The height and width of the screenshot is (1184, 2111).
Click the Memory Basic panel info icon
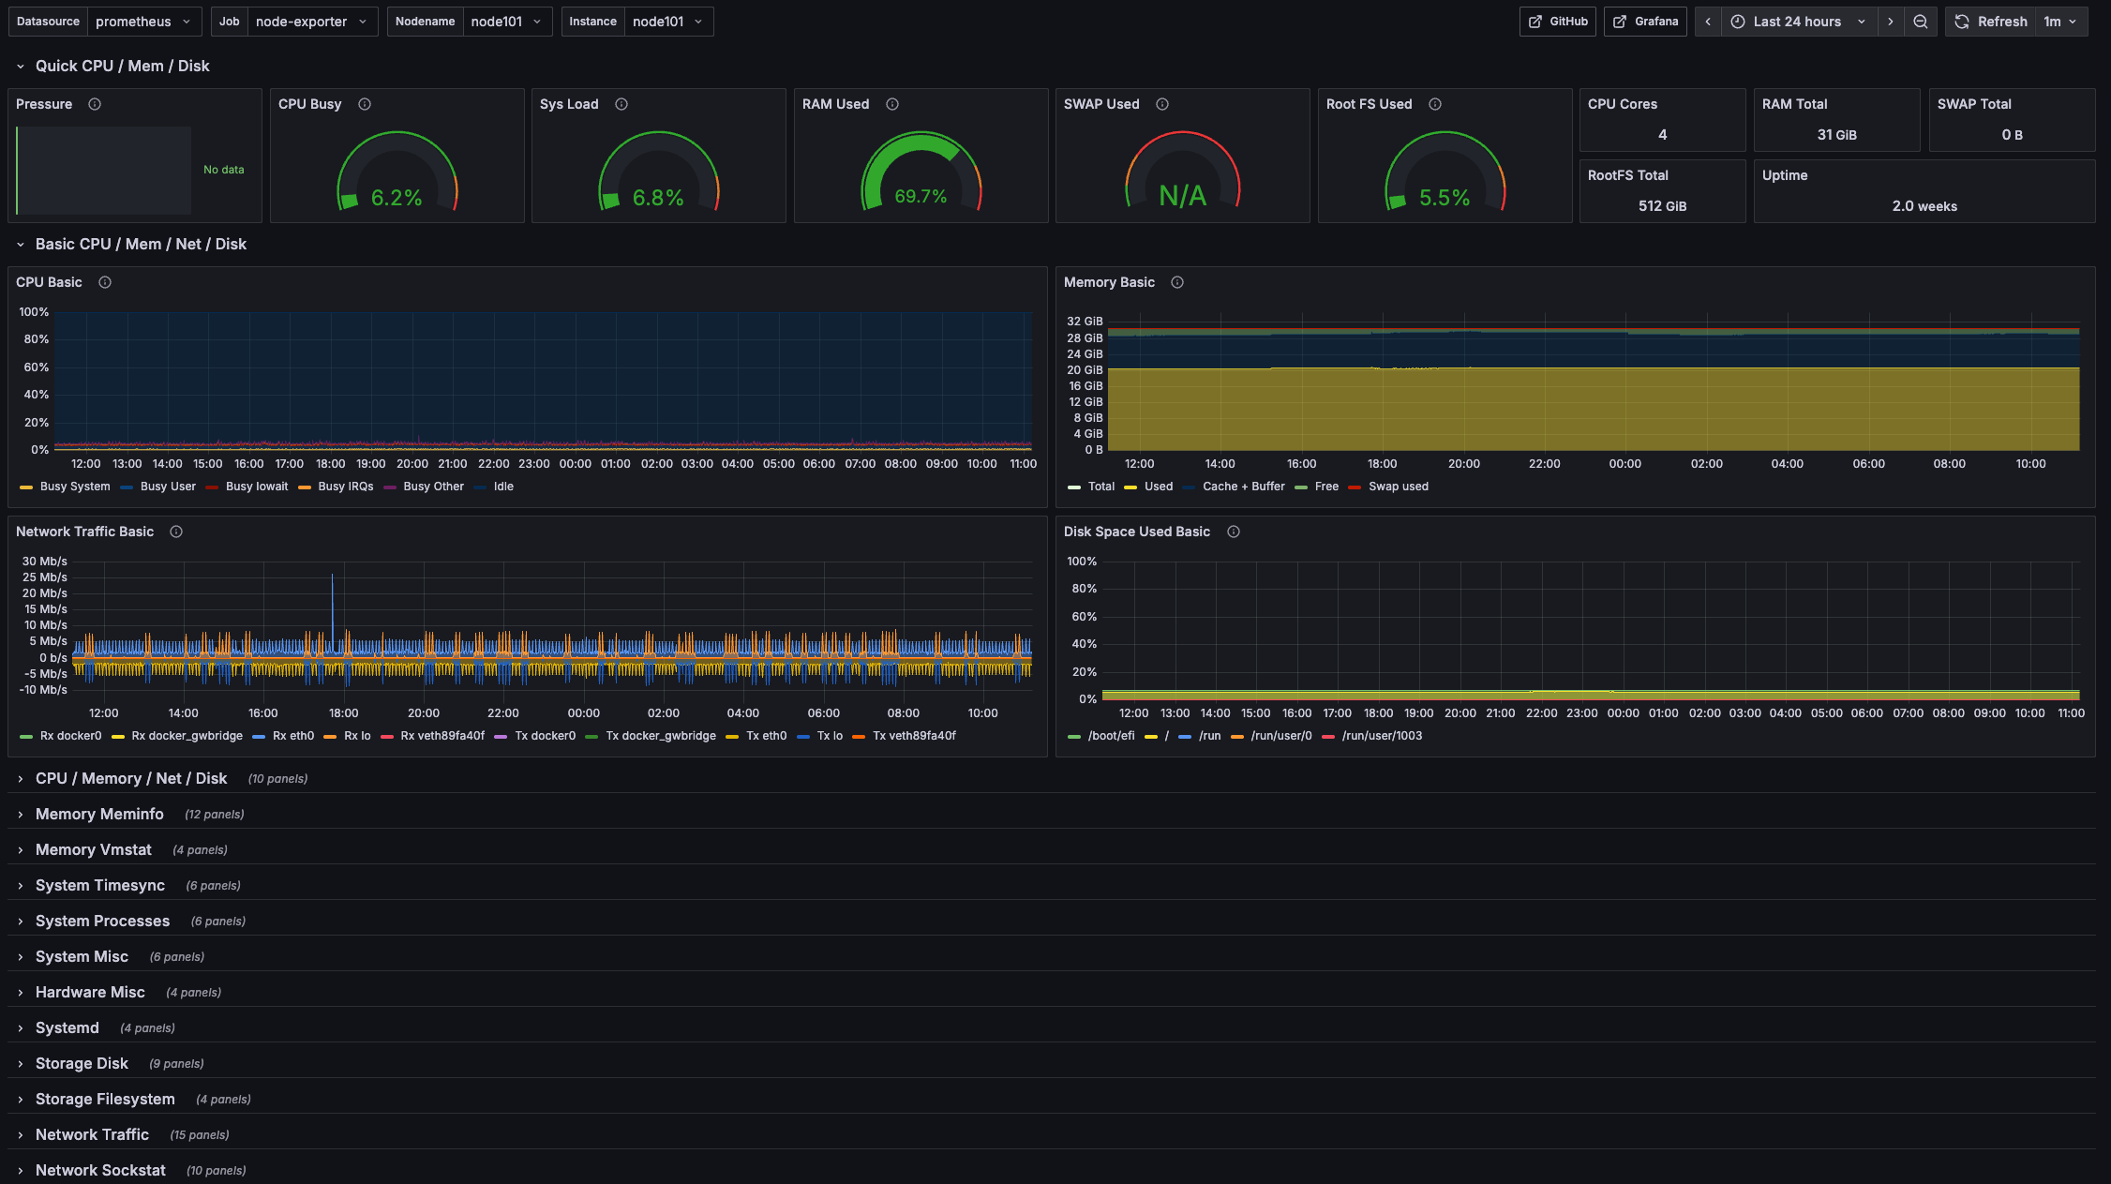coord(1177,282)
